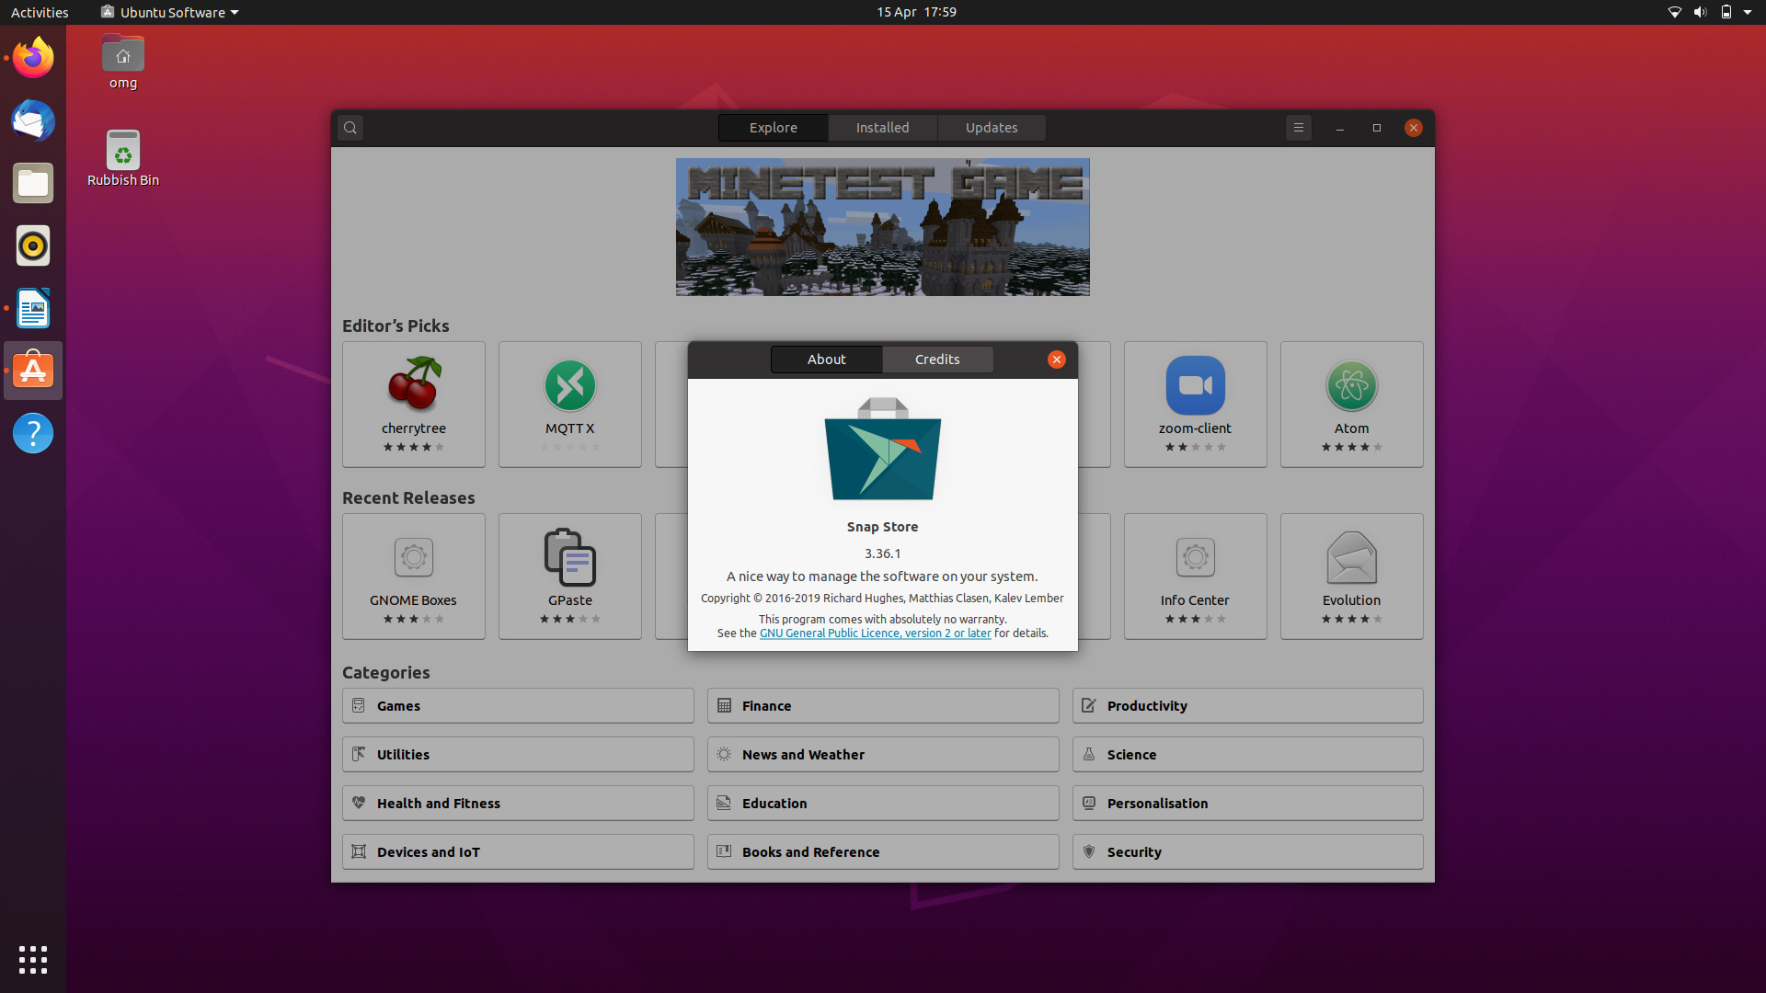Open the system status menu arrow
Screen dimensions: 1766x993
click(1748, 12)
